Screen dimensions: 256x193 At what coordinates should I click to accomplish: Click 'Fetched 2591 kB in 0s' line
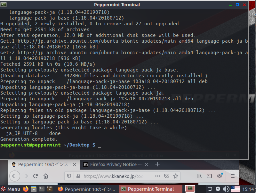click(x=48, y=64)
